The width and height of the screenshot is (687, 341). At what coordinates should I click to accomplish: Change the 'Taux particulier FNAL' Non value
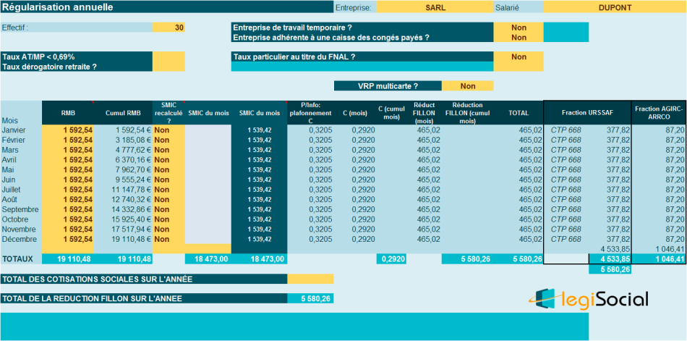tap(518, 56)
